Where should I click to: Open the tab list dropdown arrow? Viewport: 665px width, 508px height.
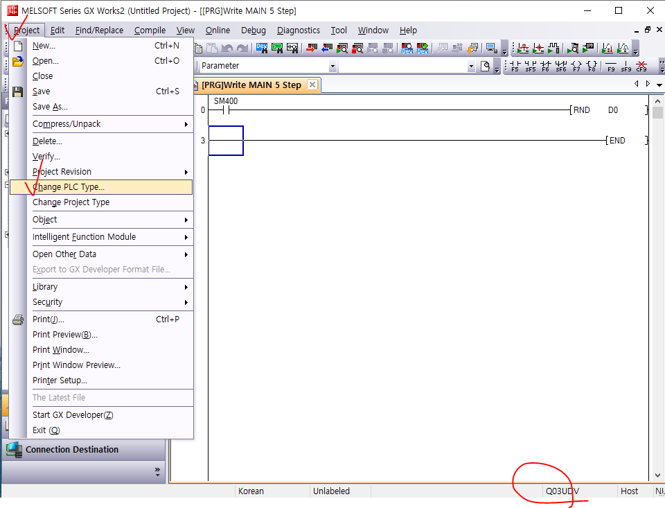point(659,85)
